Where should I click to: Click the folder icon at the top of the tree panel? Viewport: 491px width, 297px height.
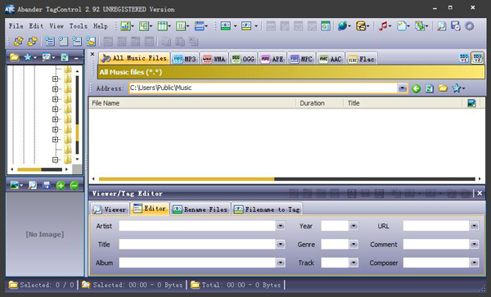15,57
